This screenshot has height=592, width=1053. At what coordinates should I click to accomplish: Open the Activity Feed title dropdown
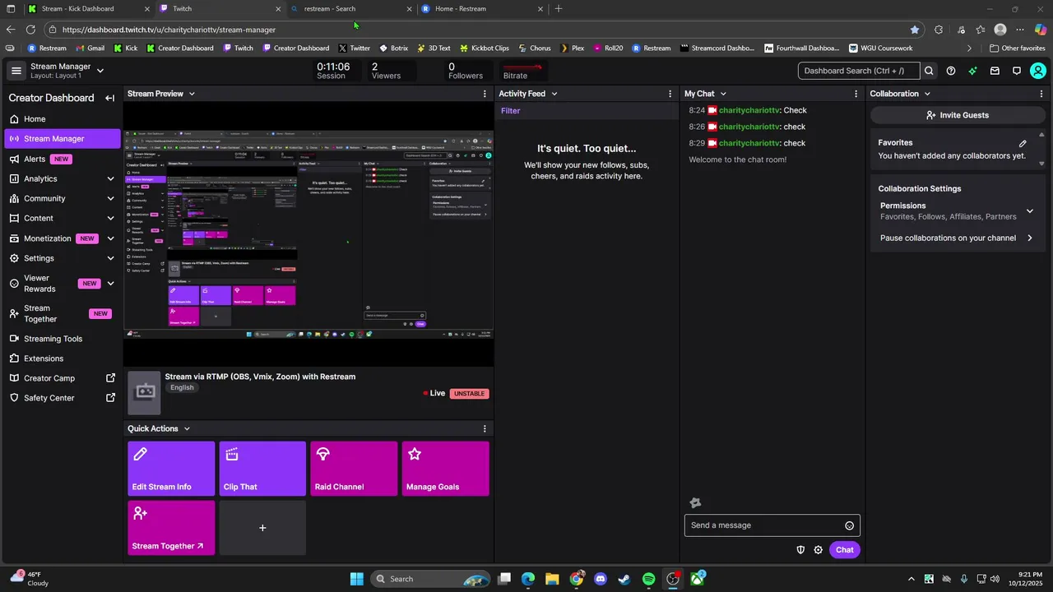[554, 94]
